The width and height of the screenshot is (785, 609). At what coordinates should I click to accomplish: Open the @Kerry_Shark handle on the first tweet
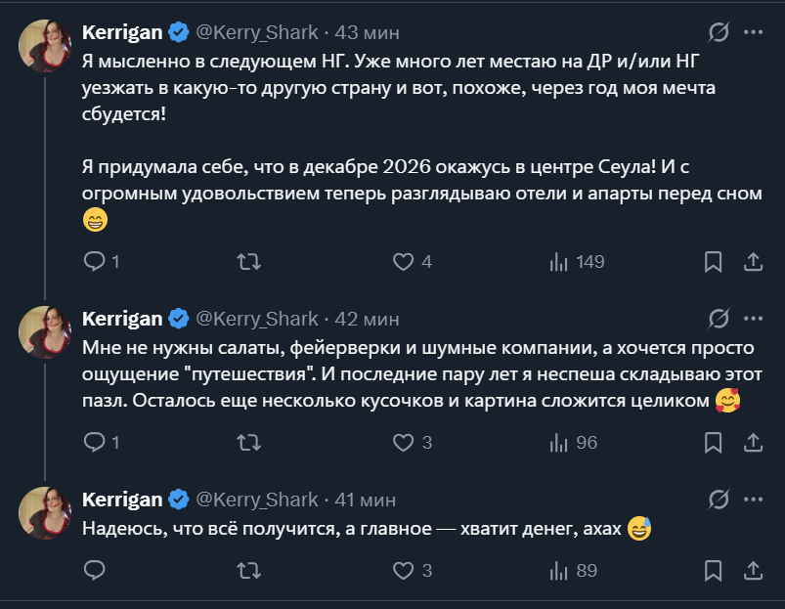[257, 32]
